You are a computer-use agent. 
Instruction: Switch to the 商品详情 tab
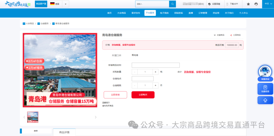pos(64,132)
